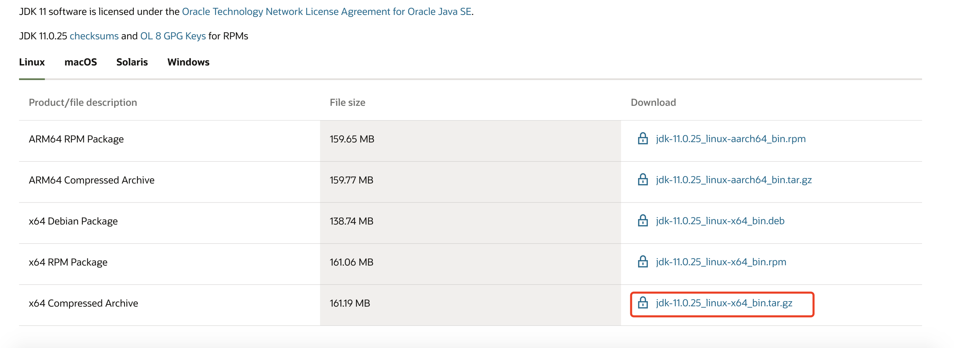Click lock icon beside jdk-11.0.25_linux-aarch64_bin.tar.gz
The width and height of the screenshot is (954, 348).
pyautogui.click(x=642, y=180)
